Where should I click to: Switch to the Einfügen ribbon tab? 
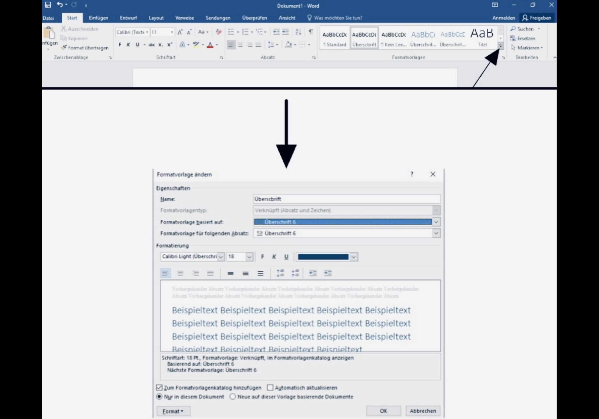click(x=98, y=18)
